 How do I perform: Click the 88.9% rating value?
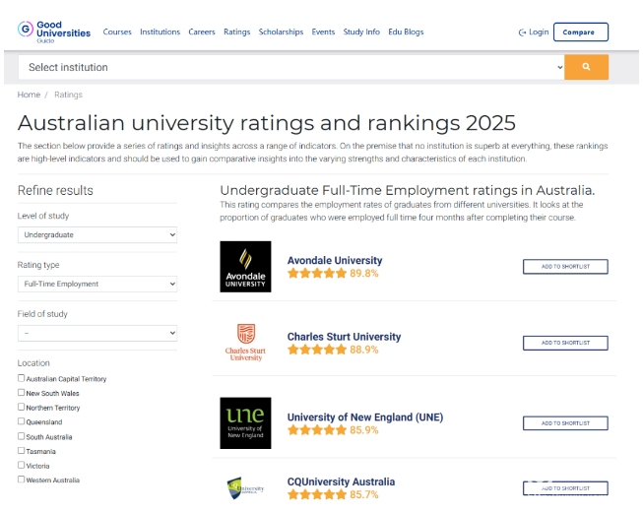point(364,350)
